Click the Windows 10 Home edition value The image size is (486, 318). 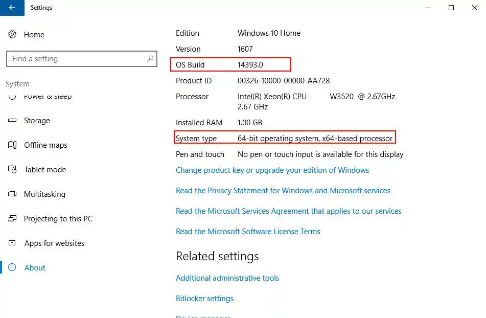tap(269, 33)
